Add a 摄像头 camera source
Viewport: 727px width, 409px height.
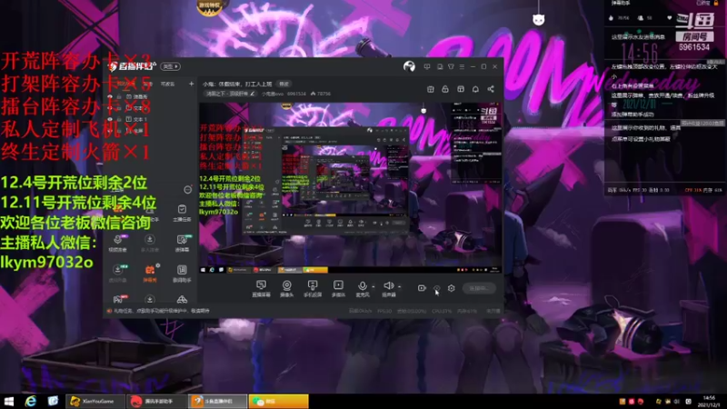tap(286, 288)
